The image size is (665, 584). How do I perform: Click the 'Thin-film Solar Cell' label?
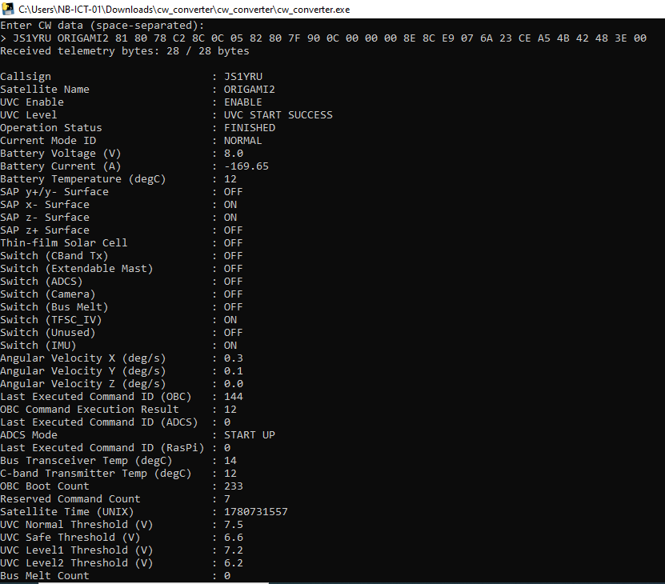coord(63,243)
